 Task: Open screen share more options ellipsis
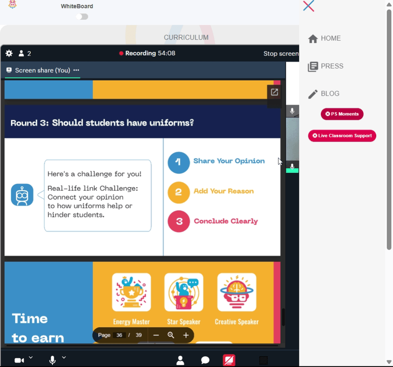[x=76, y=70]
